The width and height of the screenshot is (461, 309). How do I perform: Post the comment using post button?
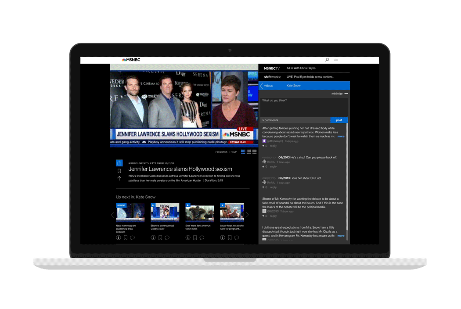coord(339,120)
